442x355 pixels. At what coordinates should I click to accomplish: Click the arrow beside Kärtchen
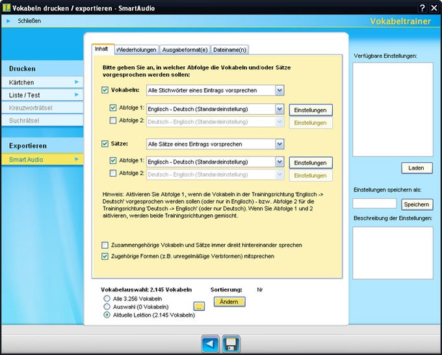coord(77,82)
